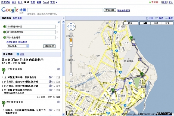Open 所有網頁 in the top bar
Viewport: 174px width, 116px height.
[6, 2]
